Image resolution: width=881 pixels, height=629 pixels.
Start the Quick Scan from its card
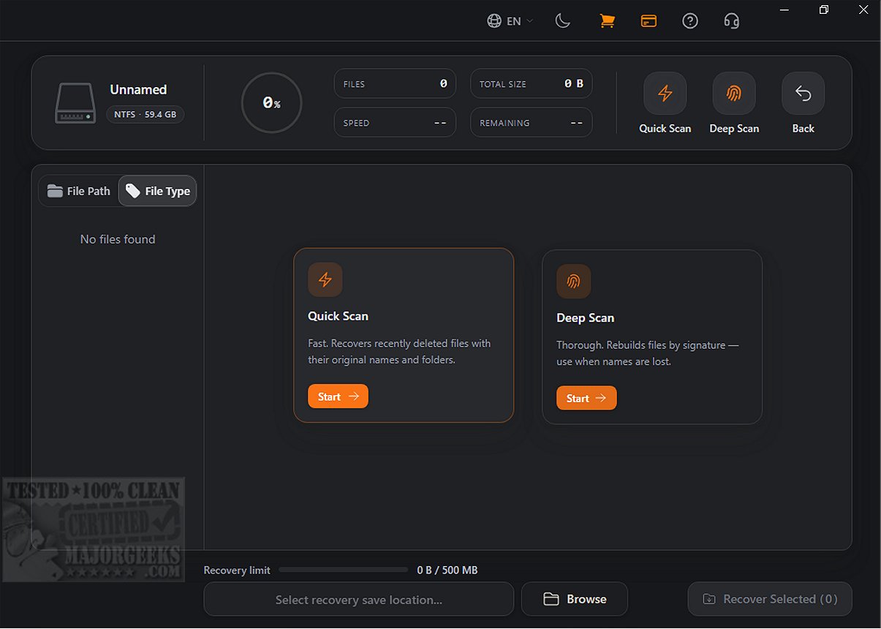coord(338,396)
